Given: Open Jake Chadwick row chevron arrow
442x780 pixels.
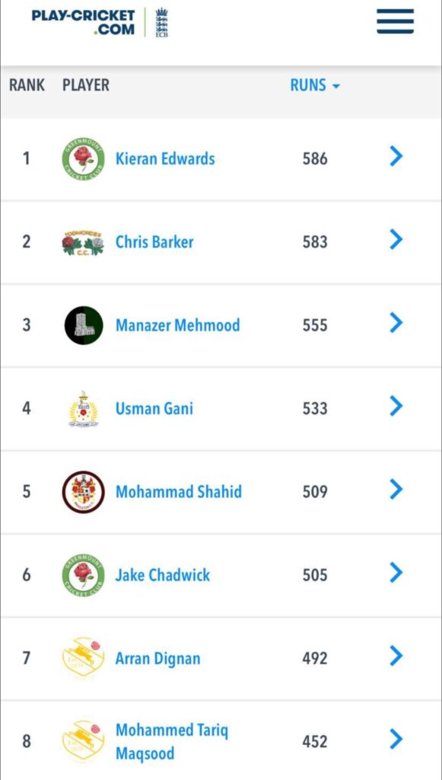Looking at the screenshot, I should pos(396,573).
